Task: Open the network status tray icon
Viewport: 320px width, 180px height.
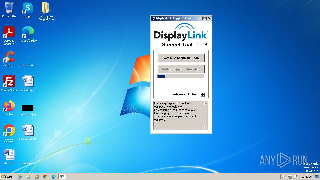Action: pos(290,177)
